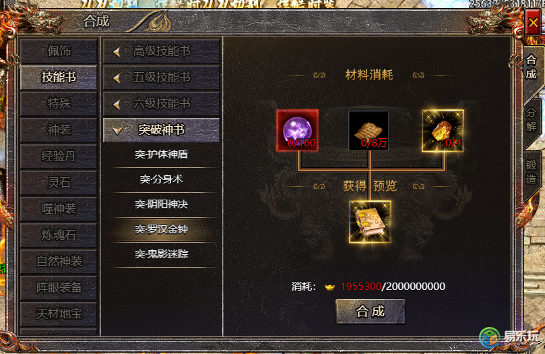Select 突·分身术 recipe
Viewport: 545px width, 354px height.
pos(161,179)
